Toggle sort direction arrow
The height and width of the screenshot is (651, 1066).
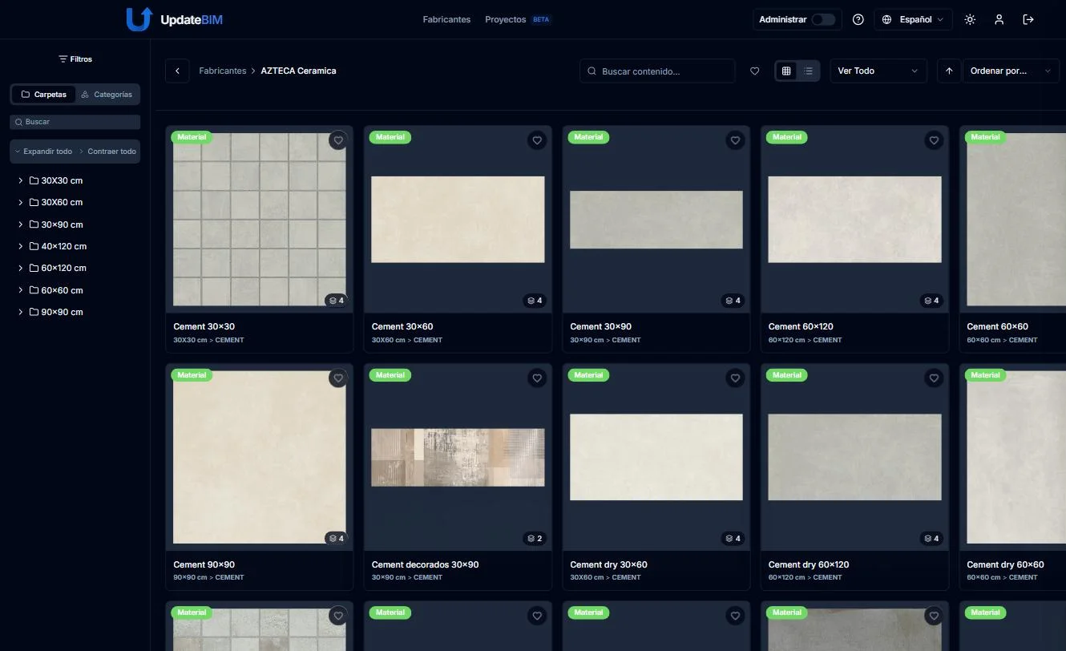click(x=949, y=71)
